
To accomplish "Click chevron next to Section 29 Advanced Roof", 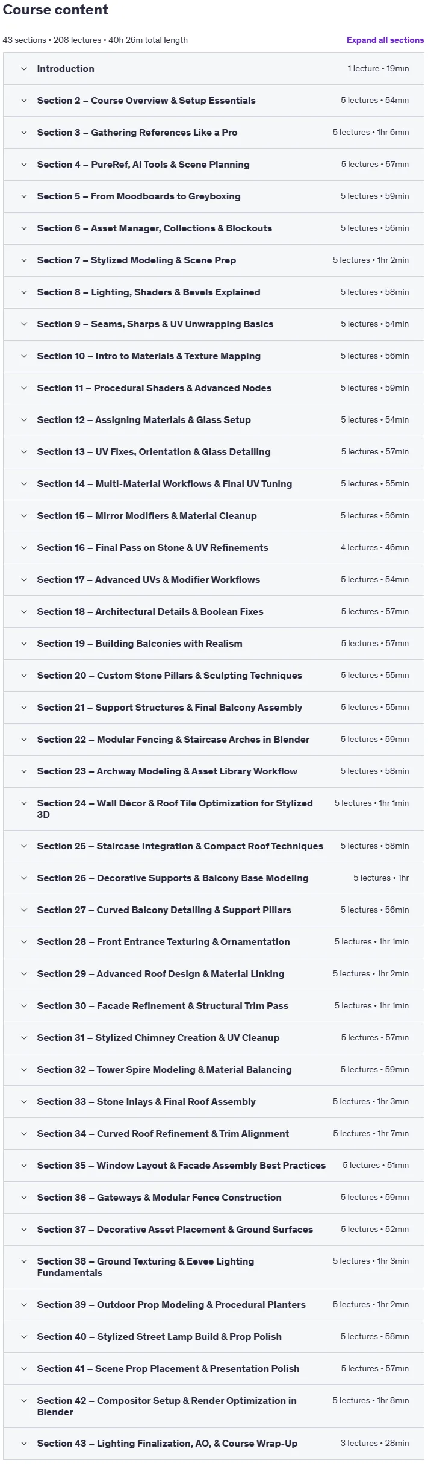I will (x=24, y=974).
